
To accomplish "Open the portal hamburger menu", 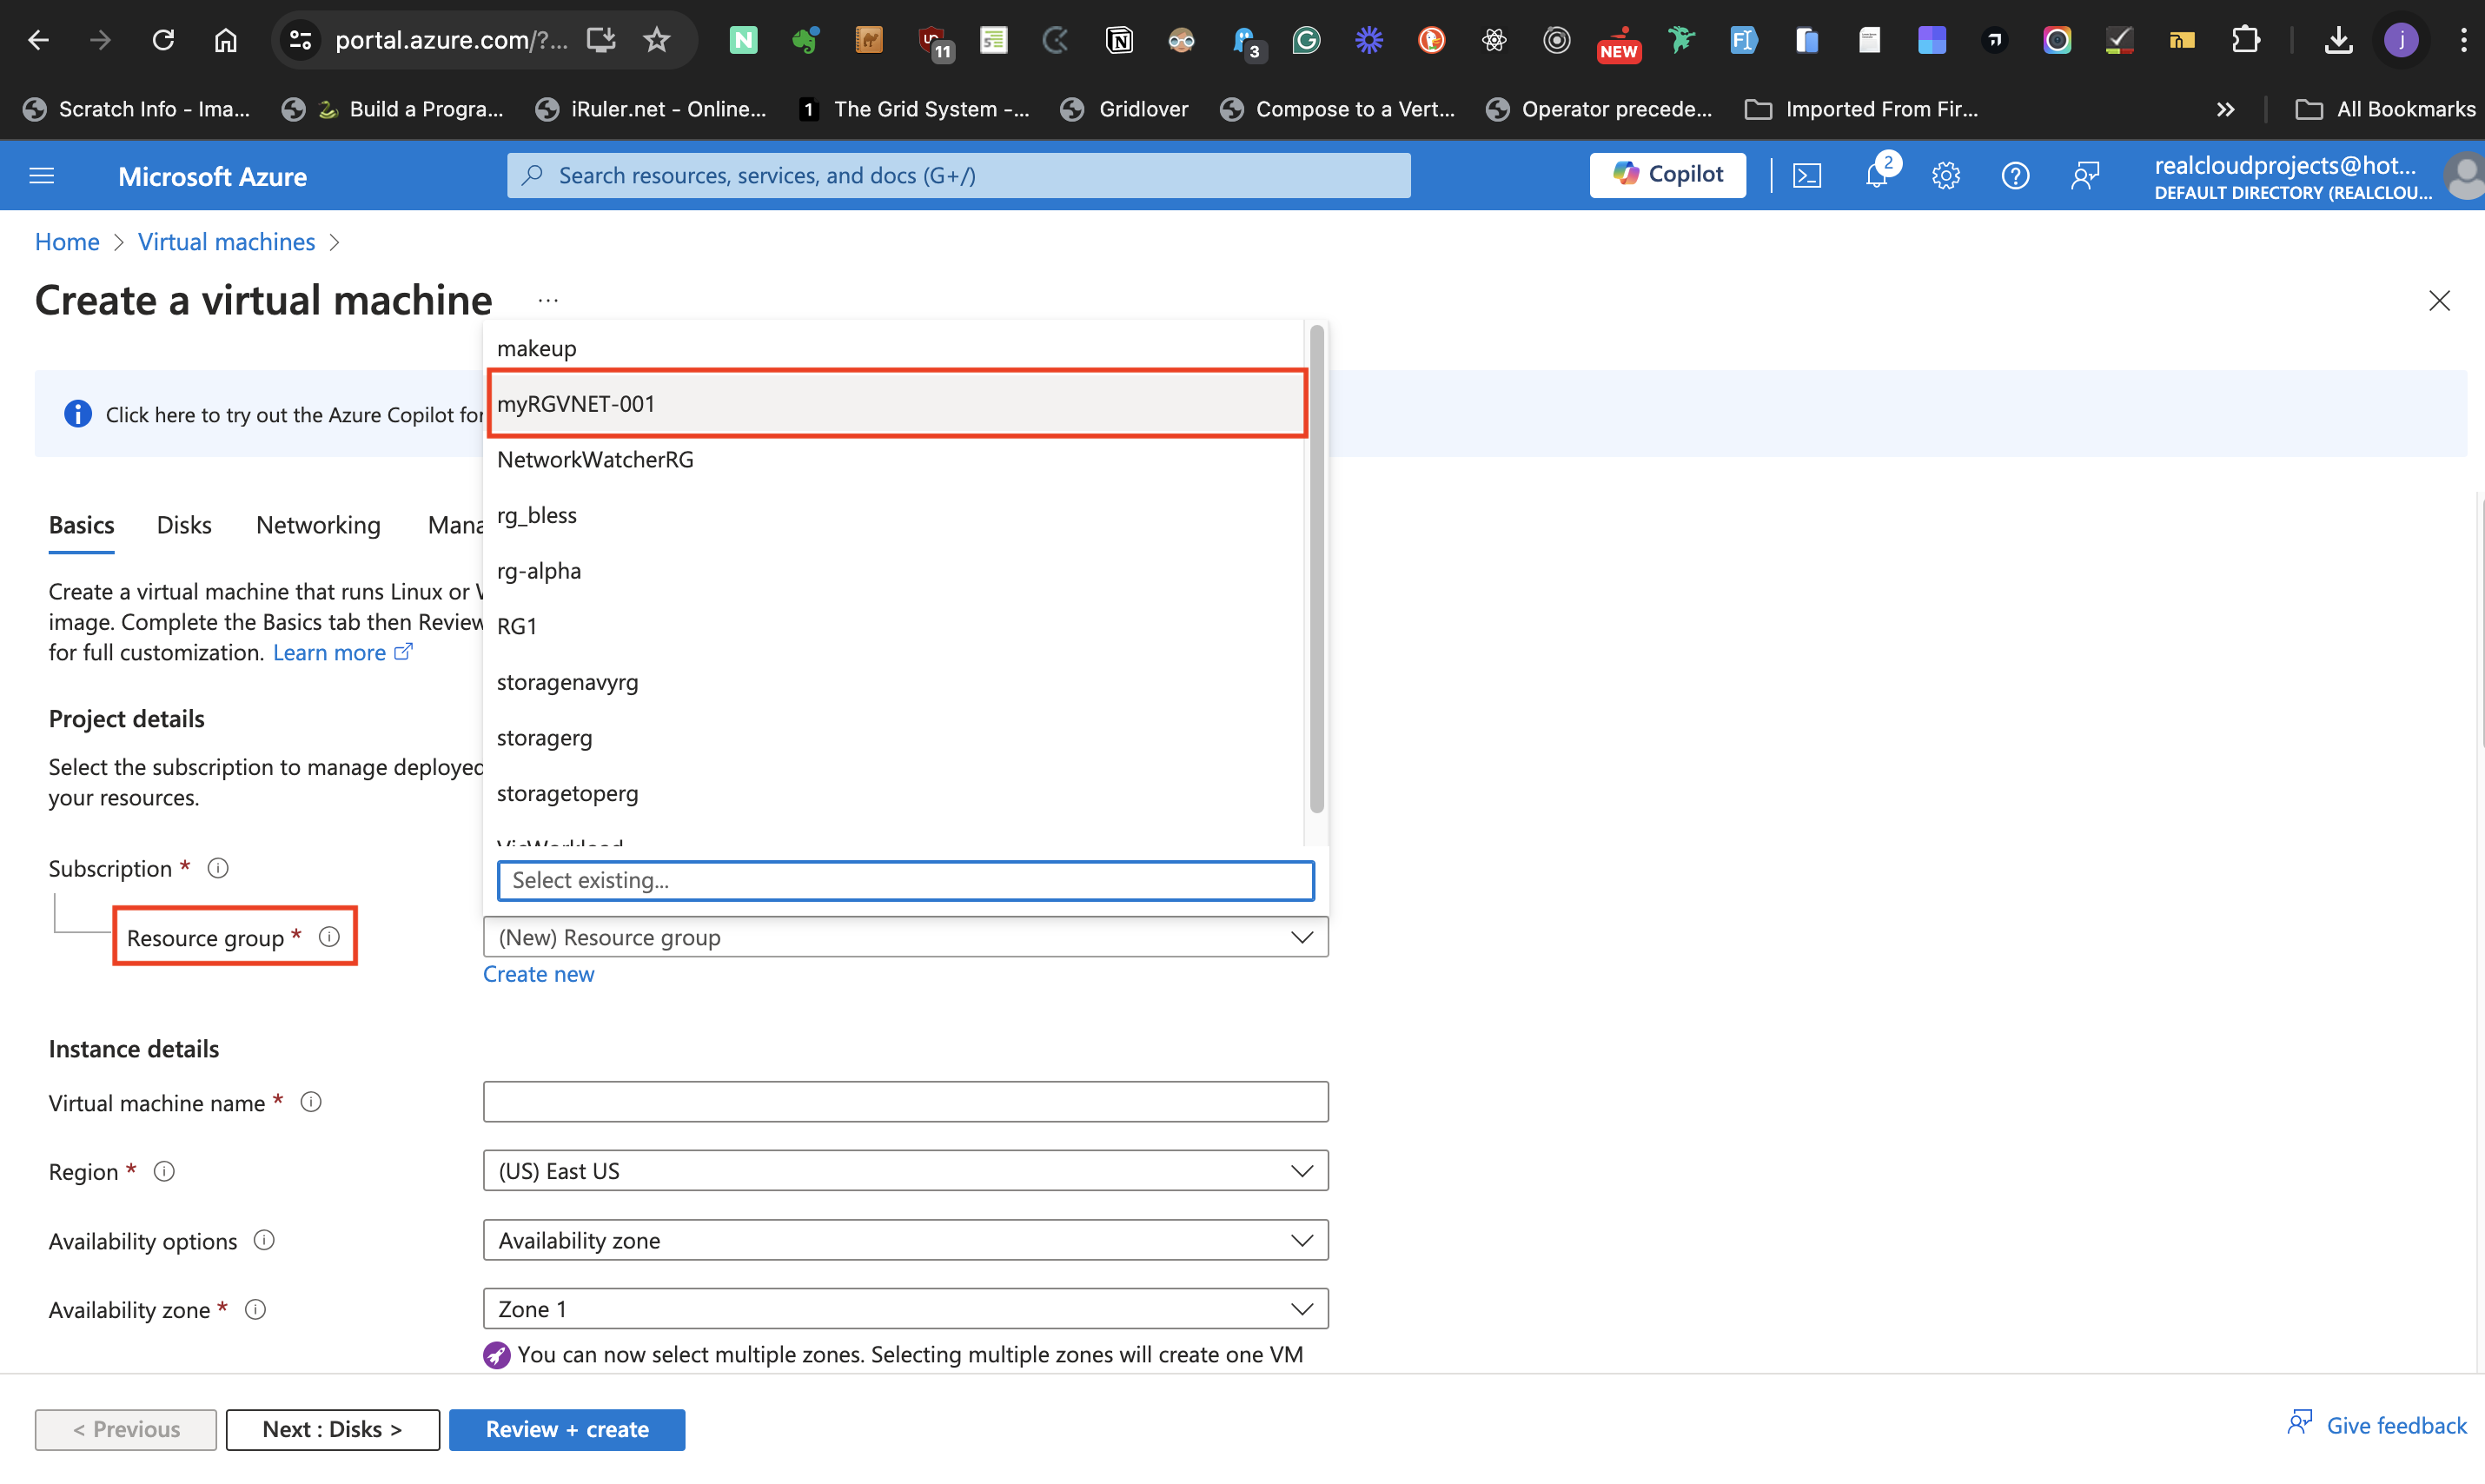I will 41,175.
